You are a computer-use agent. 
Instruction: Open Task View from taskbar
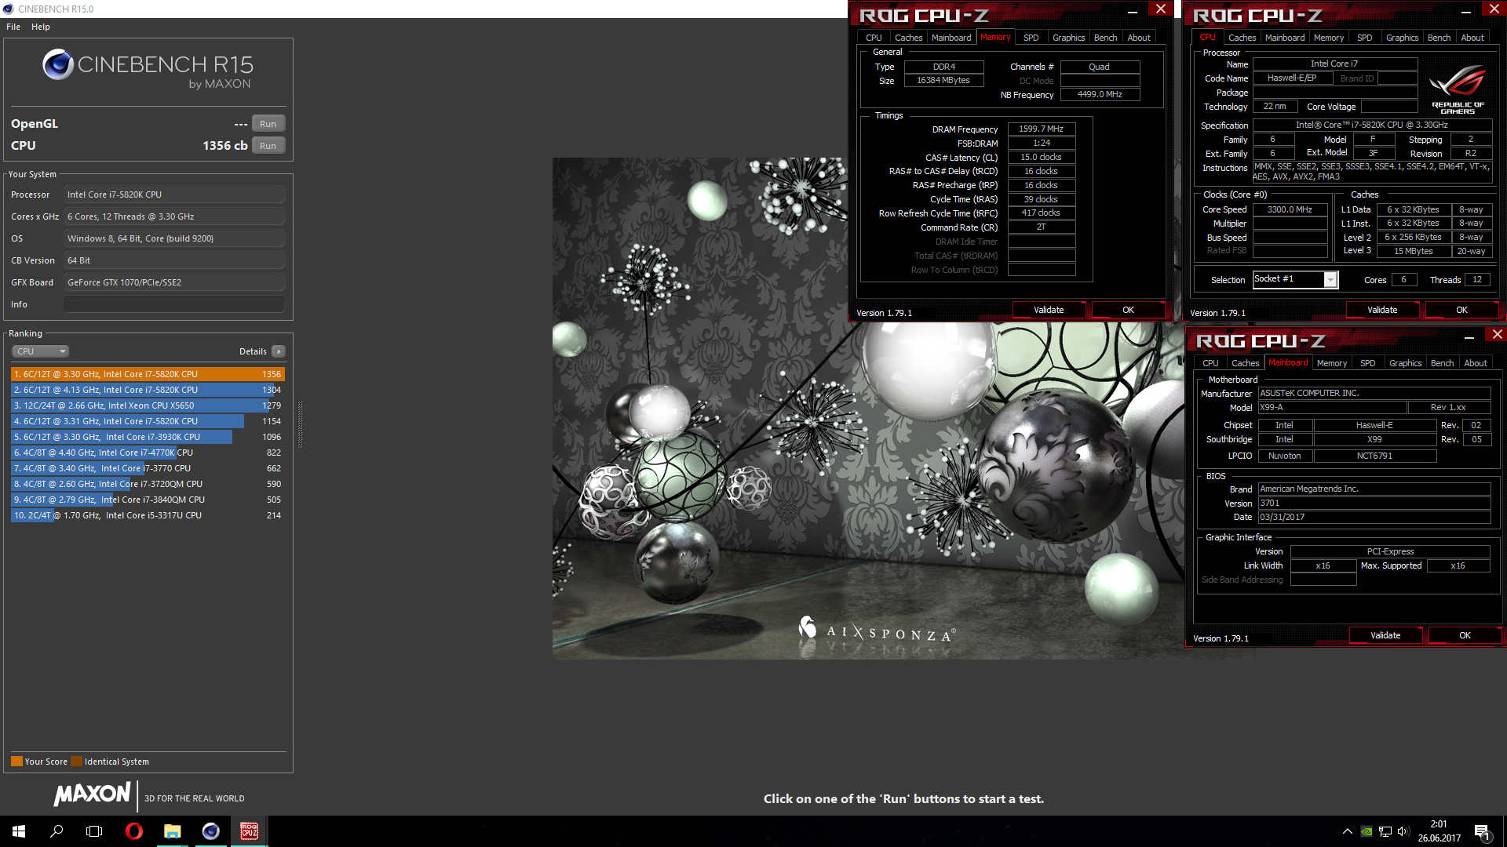[x=94, y=831]
